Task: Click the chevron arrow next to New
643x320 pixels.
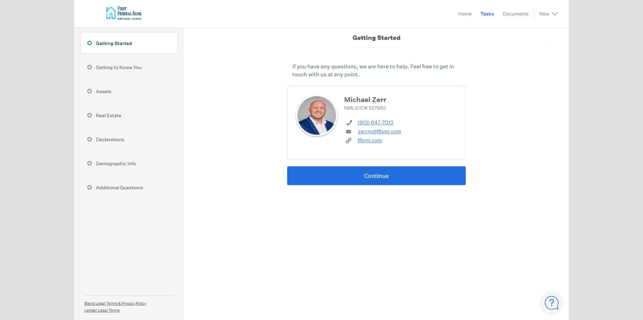Action: click(555, 14)
